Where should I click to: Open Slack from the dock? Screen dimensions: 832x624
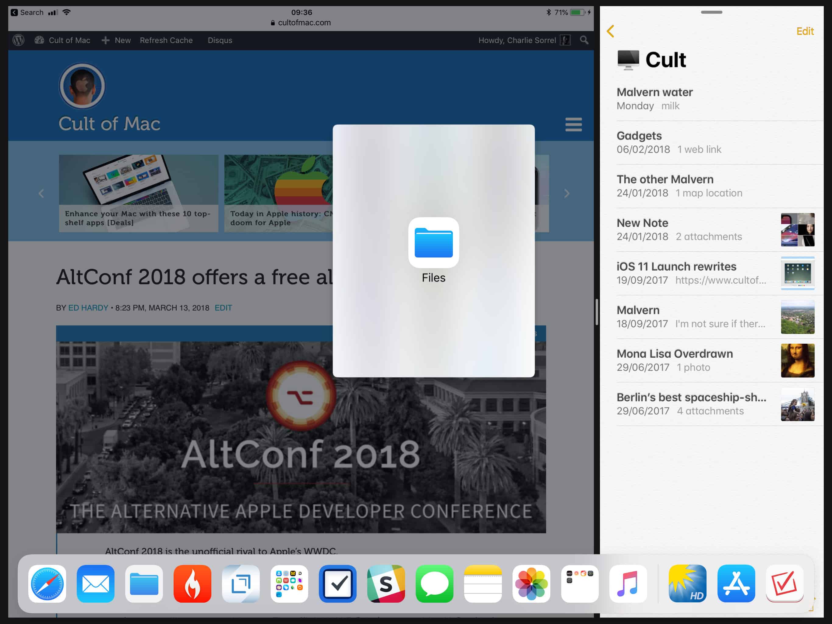386,583
